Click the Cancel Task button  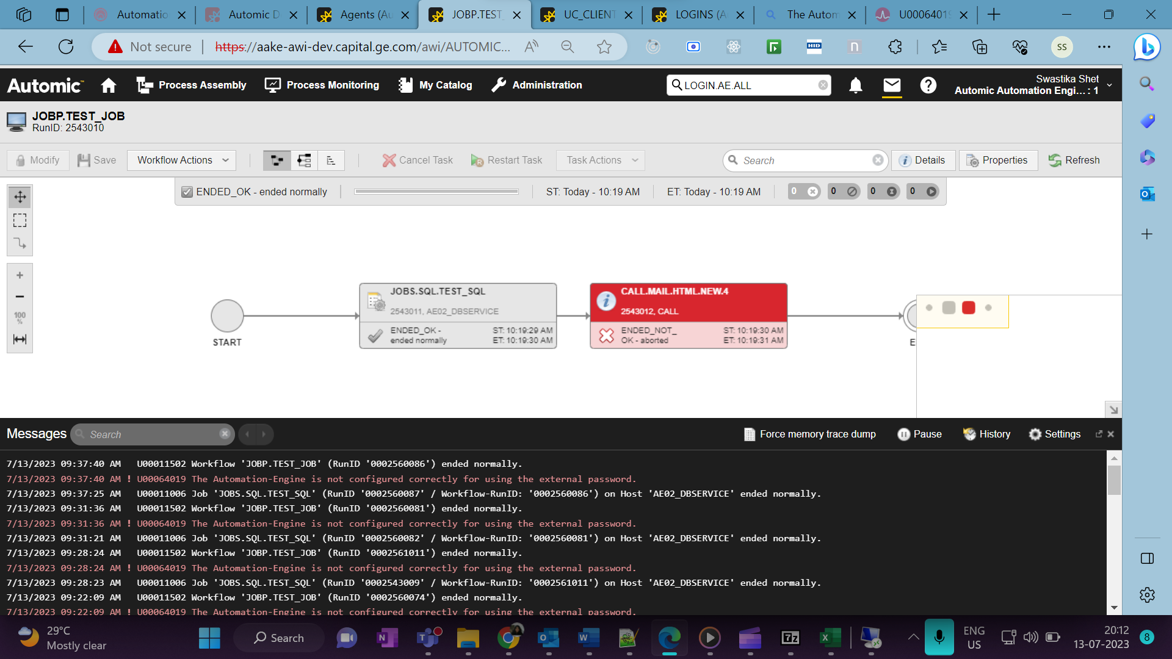pos(418,160)
